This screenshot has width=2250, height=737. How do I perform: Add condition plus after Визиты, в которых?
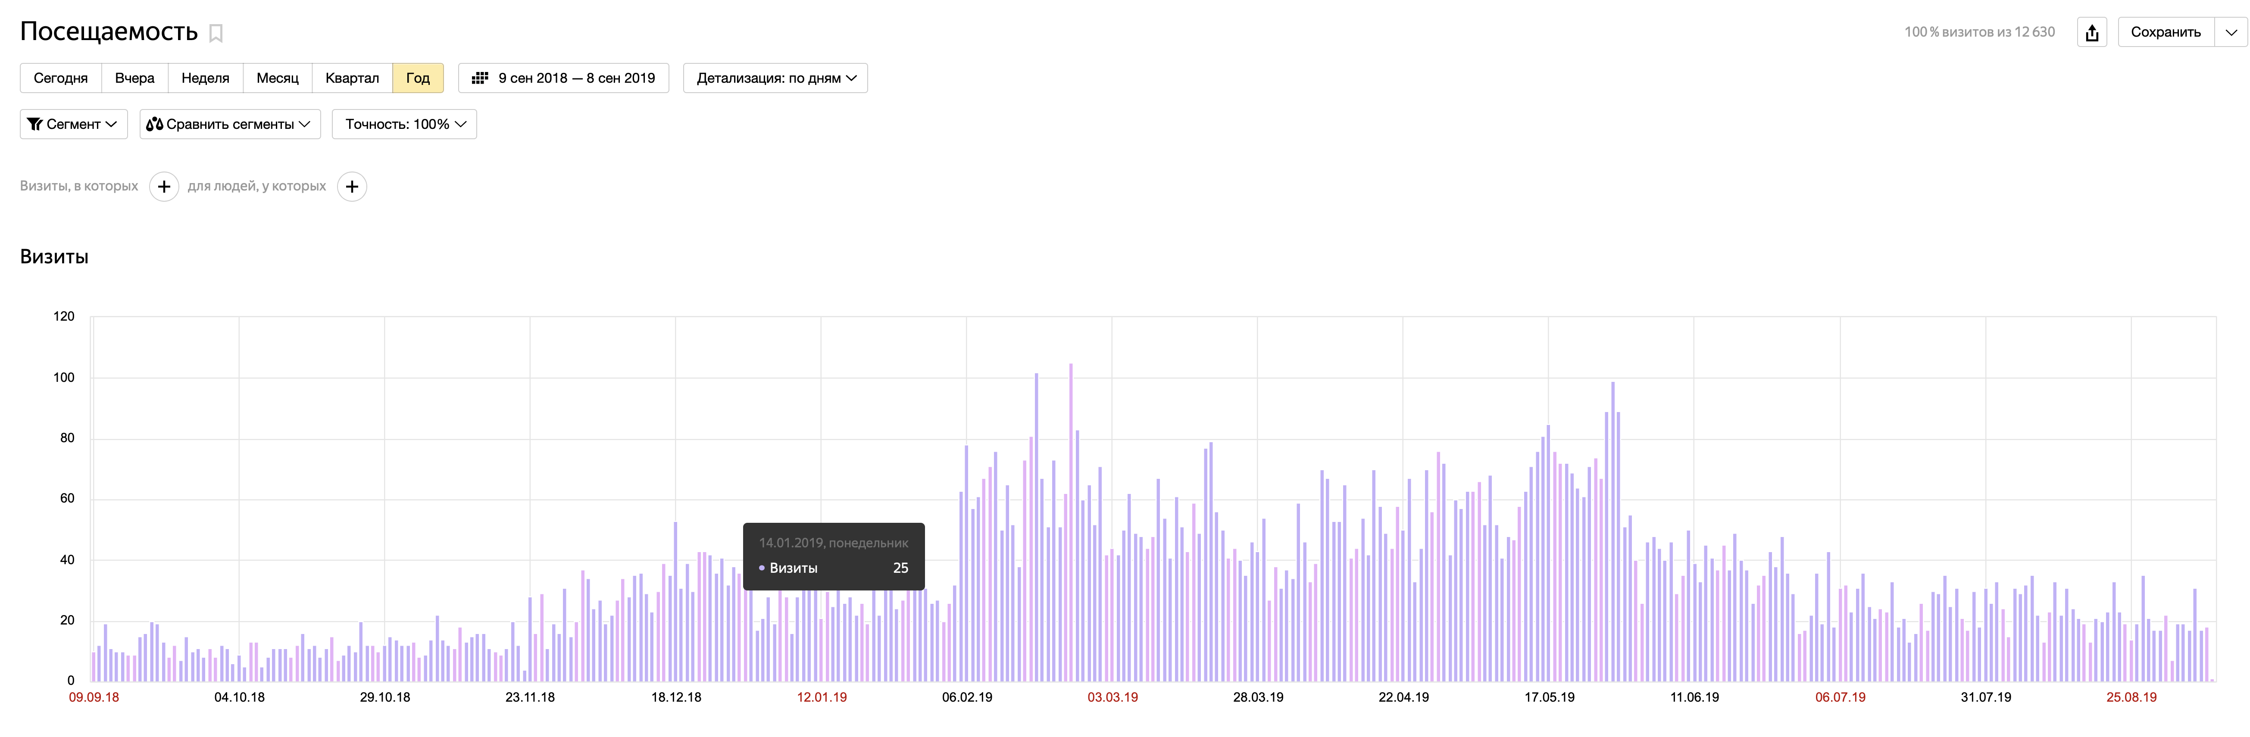[163, 186]
